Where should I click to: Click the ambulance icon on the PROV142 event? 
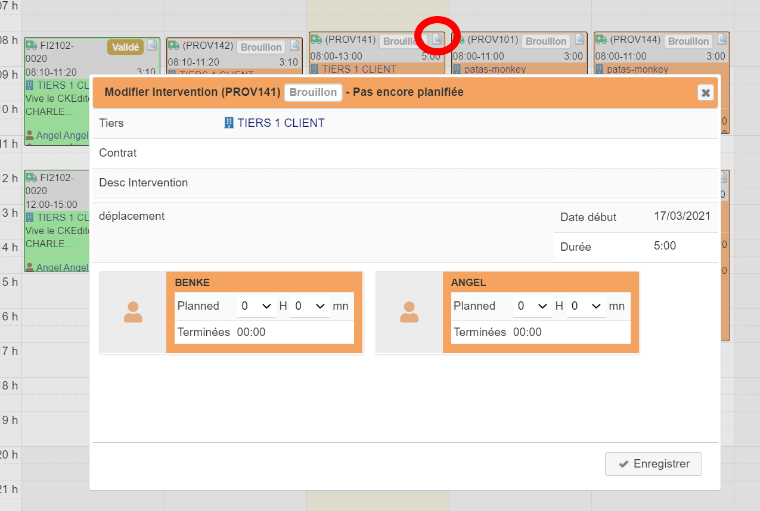click(173, 45)
